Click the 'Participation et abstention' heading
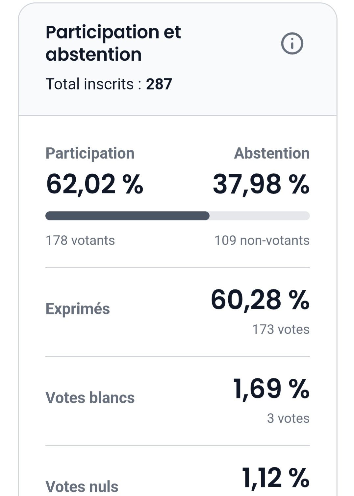The height and width of the screenshot is (496, 354). (x=113, y=43)
